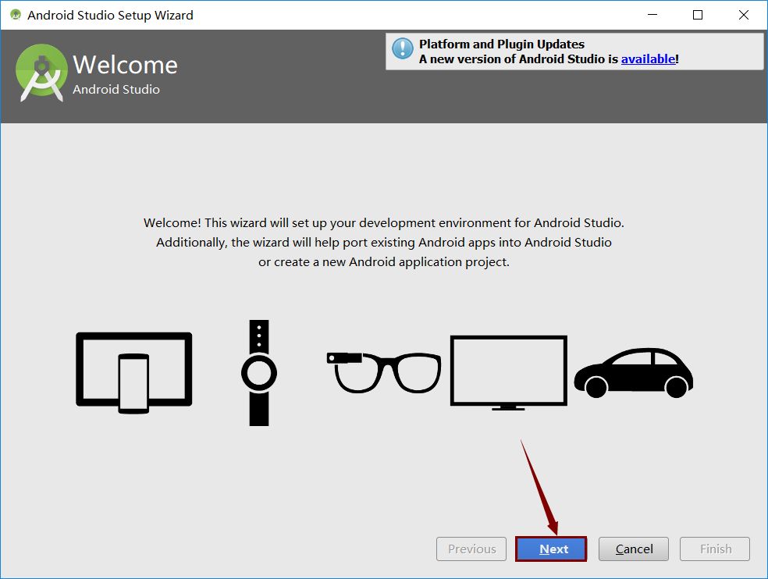The image size is (768, 579).
Task: Click the Glass eyewear icon
Action: [x=384, y=372]
